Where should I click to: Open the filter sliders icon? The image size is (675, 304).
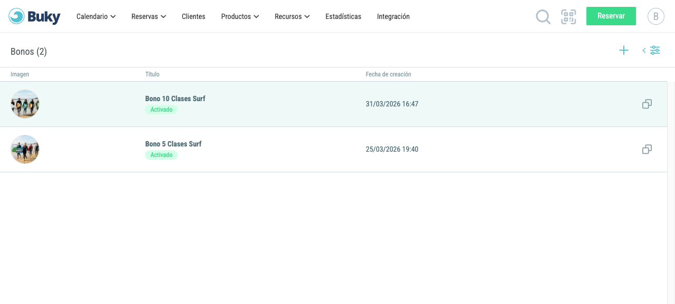(655, 51)
